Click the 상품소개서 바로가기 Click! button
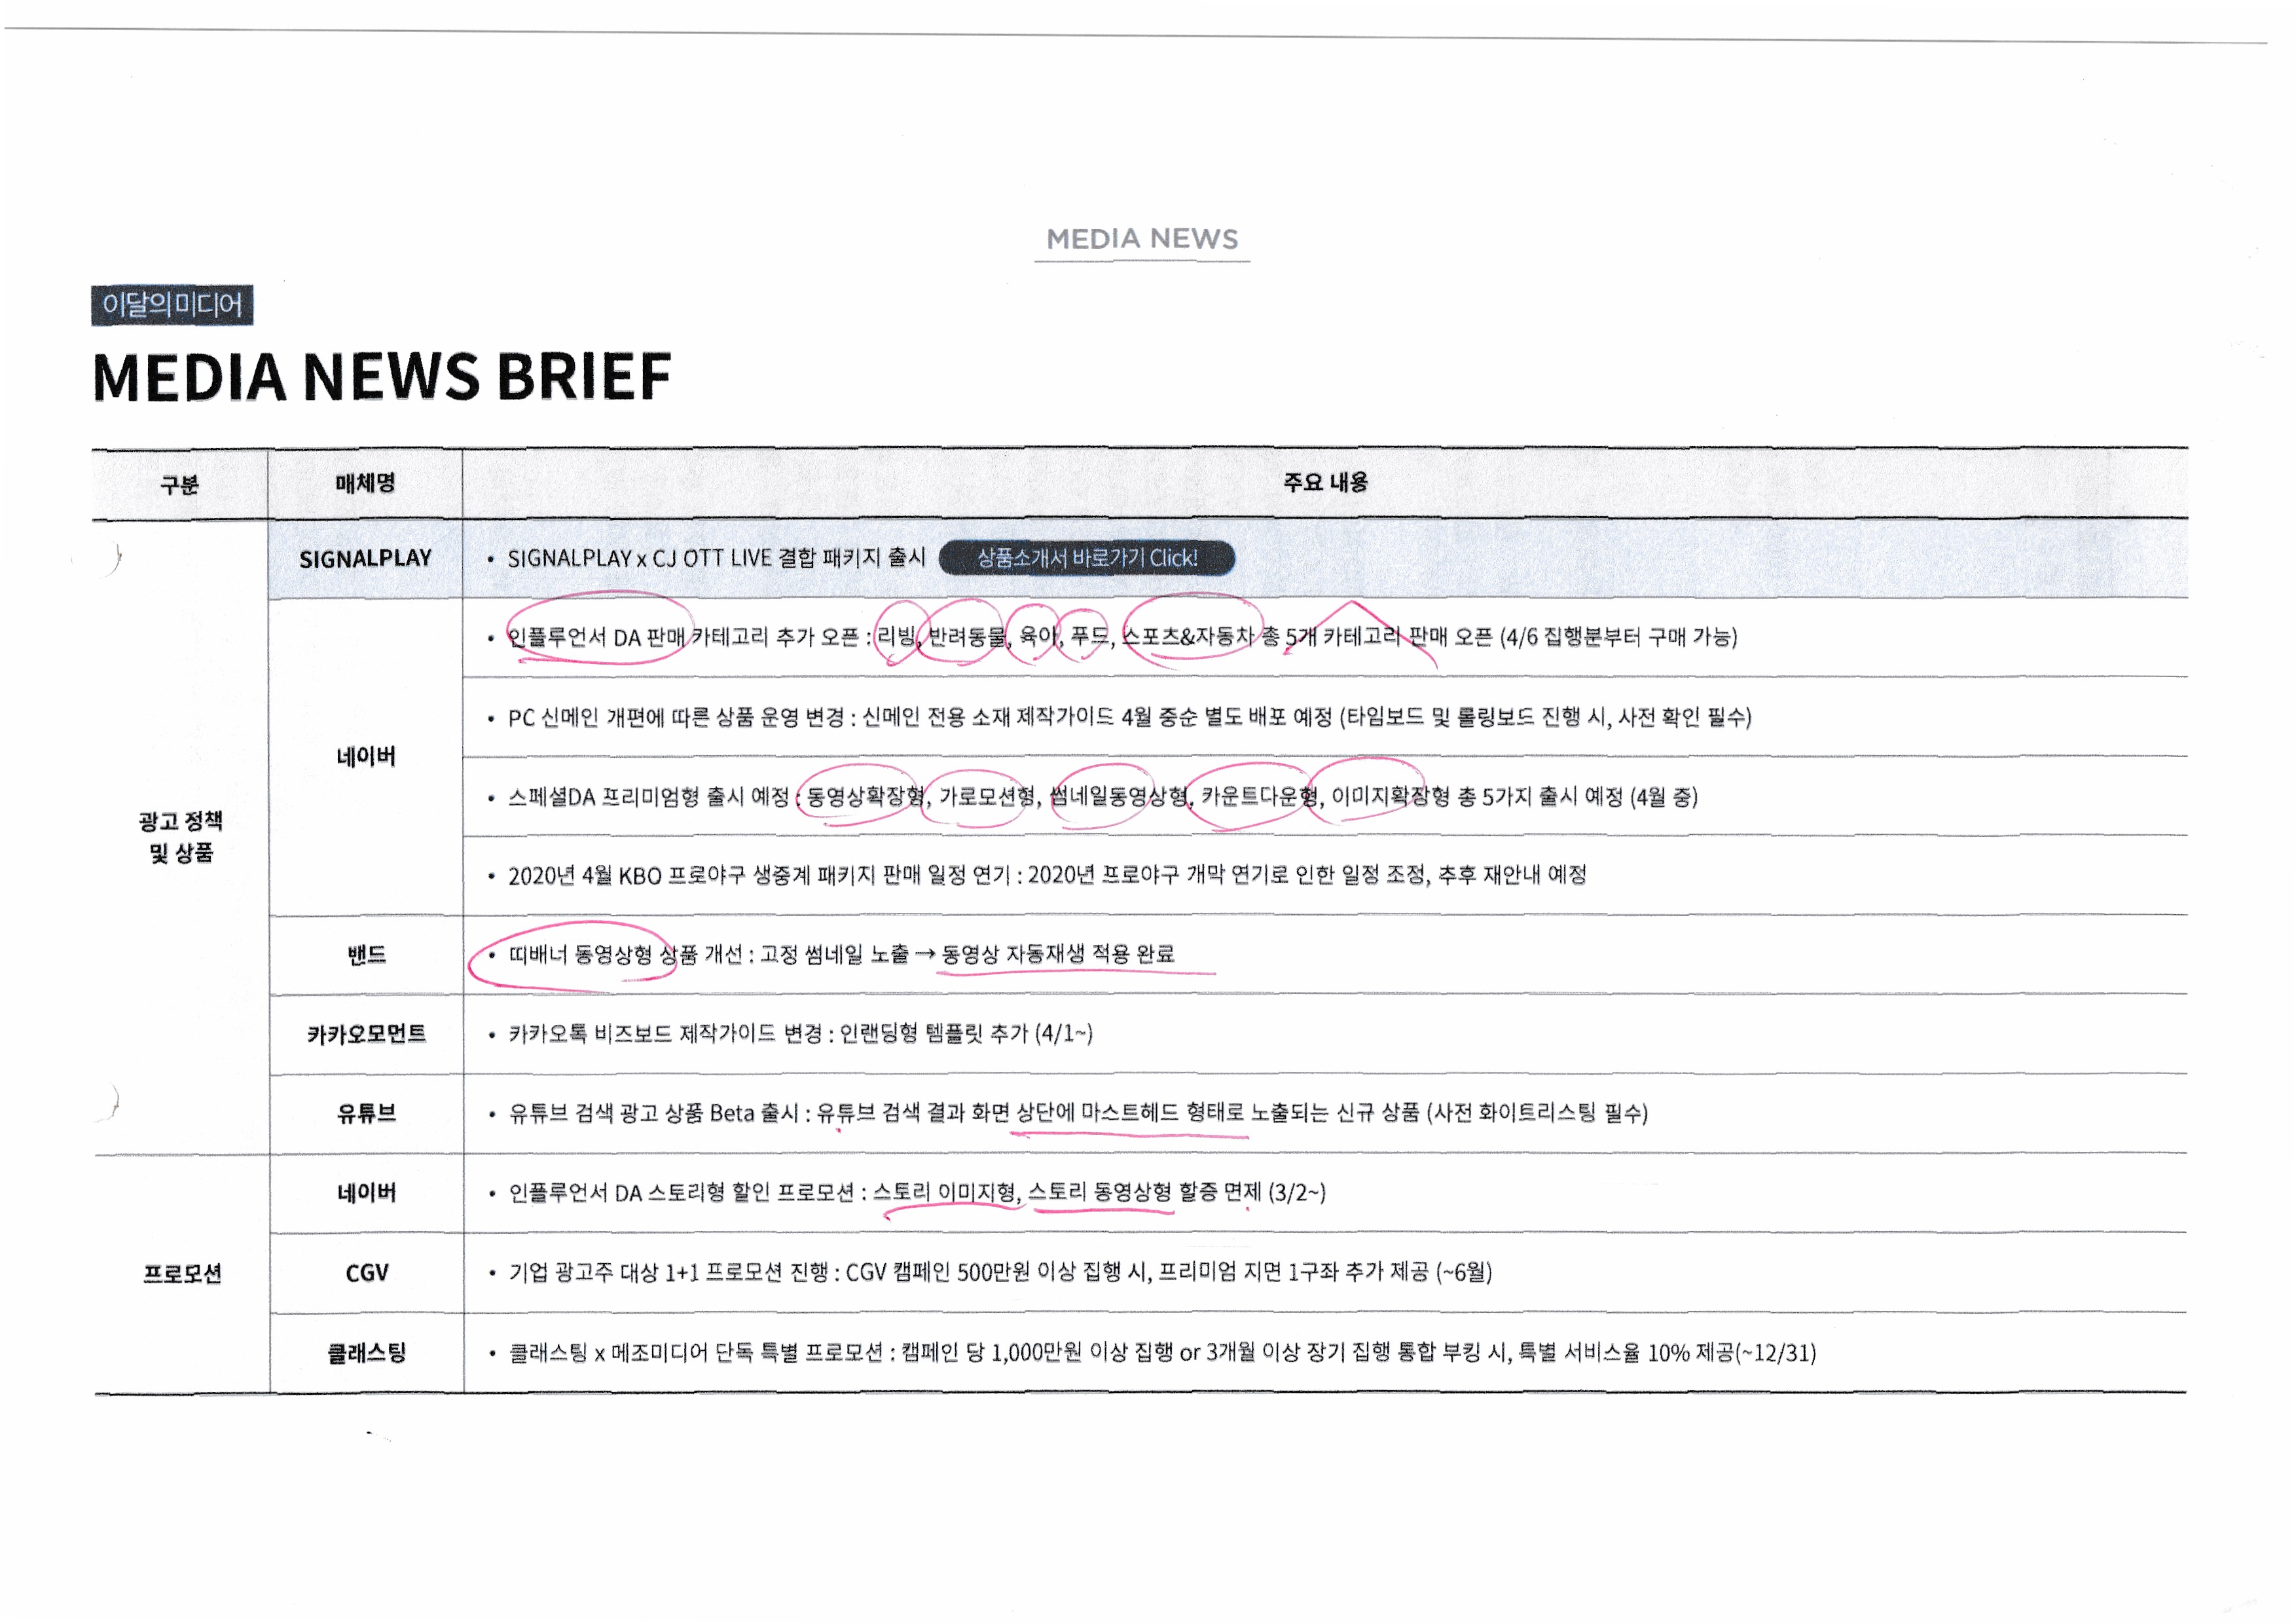The height and width of the screenshot is (1624, 2296). click(1086, 558)
